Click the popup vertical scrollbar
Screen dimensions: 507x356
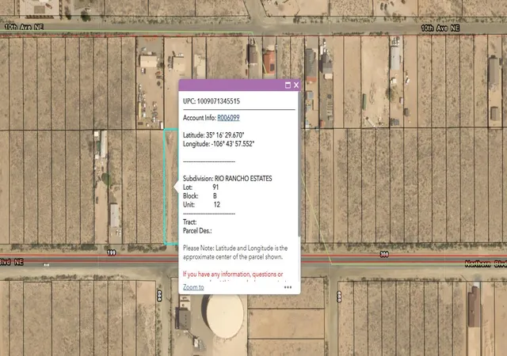299,165
